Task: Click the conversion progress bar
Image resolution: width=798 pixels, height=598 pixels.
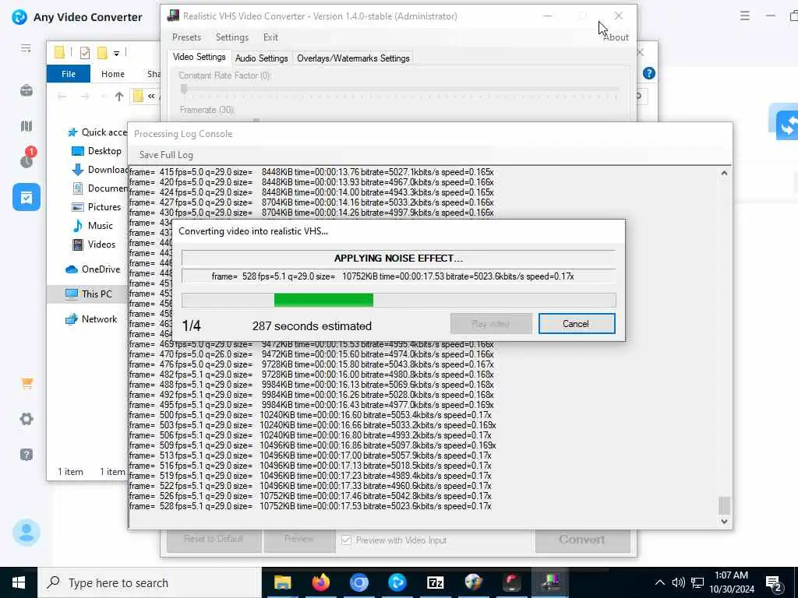Action: tap(398, 300)
